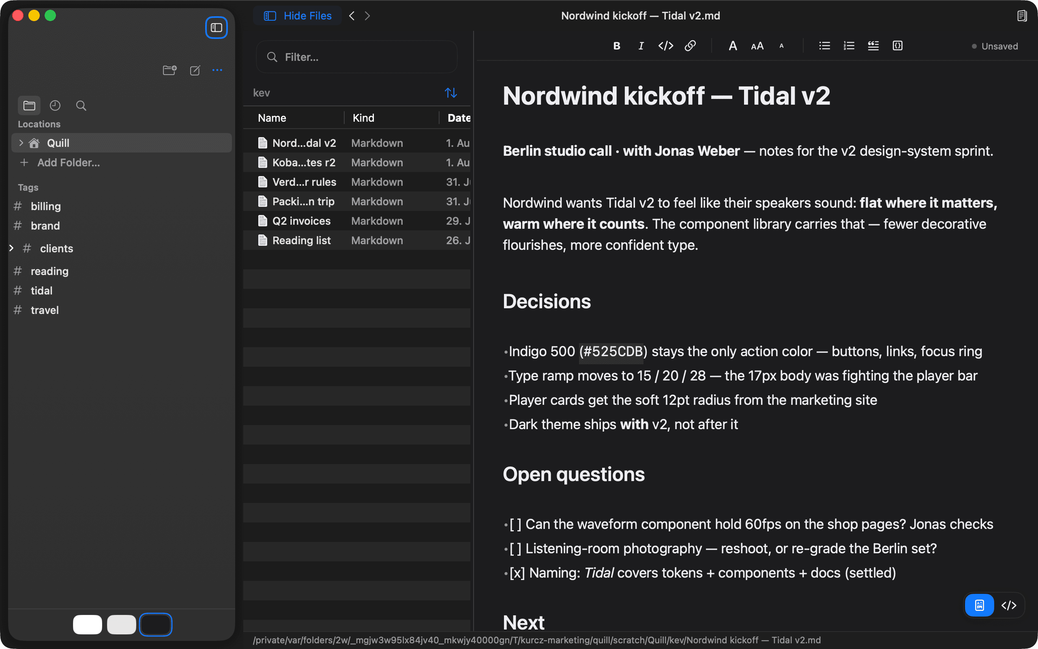Toggle the waveform component checkbox item
The image size is (1038, 649).
coord(515,524)
